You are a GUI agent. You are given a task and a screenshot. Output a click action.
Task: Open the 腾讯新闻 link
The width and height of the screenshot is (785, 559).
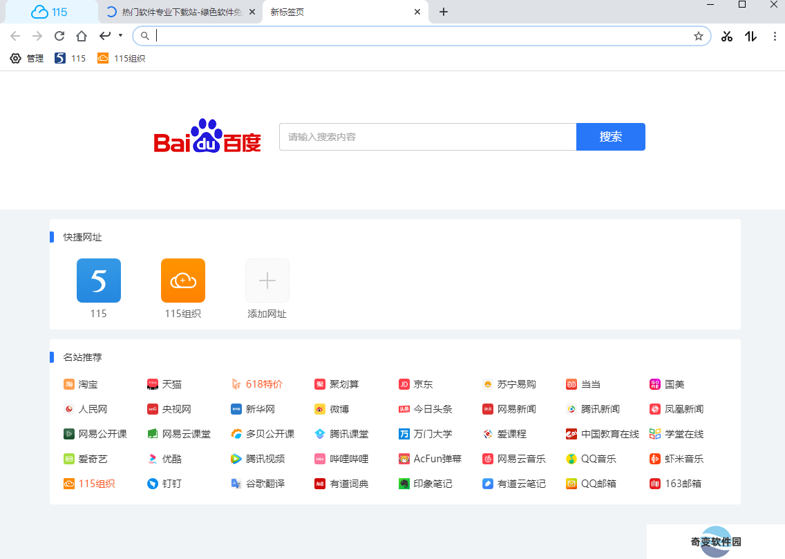pos(593,409)
